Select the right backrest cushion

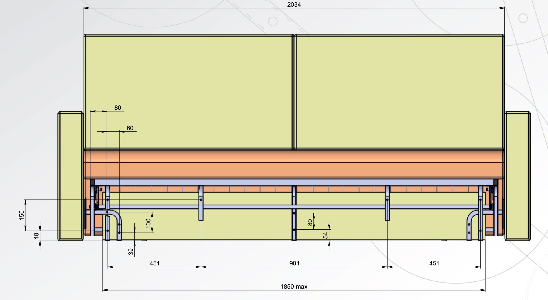tap(399, 91)
